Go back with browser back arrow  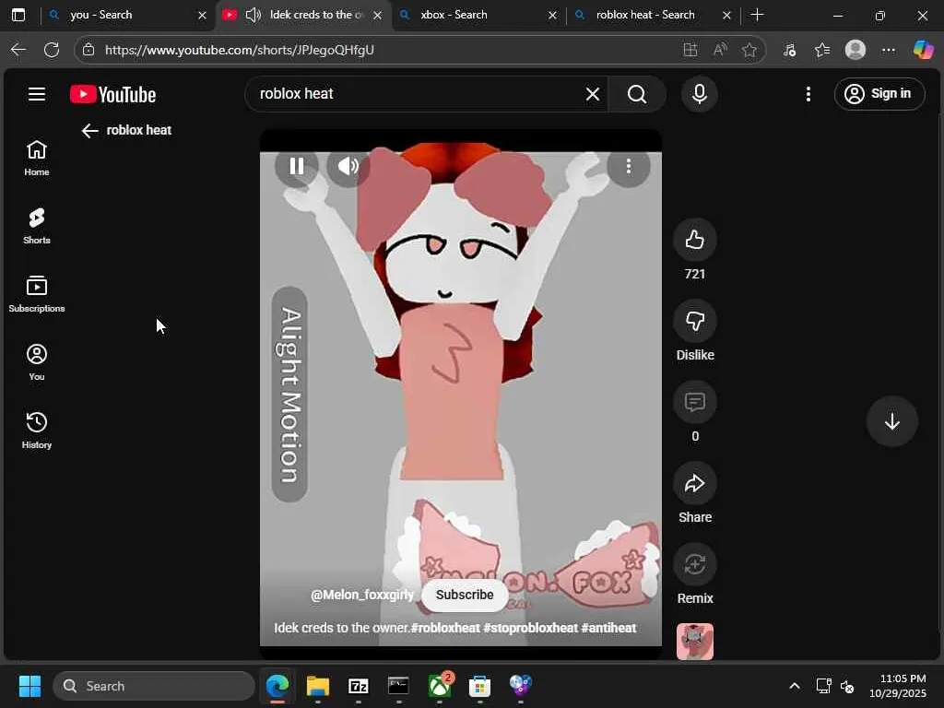(18, 50)
